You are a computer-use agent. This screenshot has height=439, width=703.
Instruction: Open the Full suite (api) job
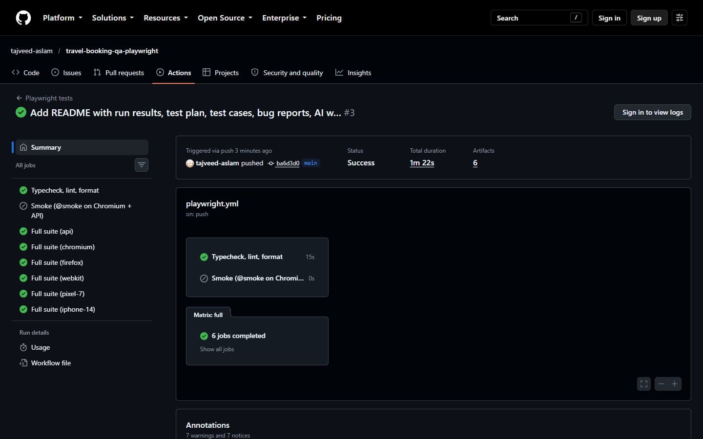point(82,231)
